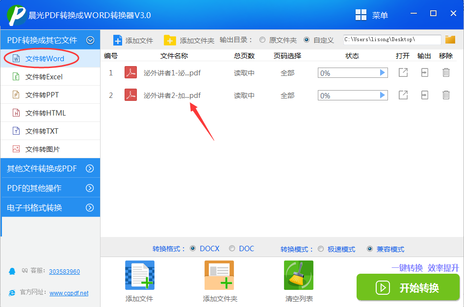Choose 原文件夹 output directory option

coord(262,40)
